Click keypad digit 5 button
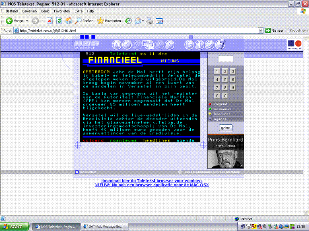309x231 pixels. [225, 79]
